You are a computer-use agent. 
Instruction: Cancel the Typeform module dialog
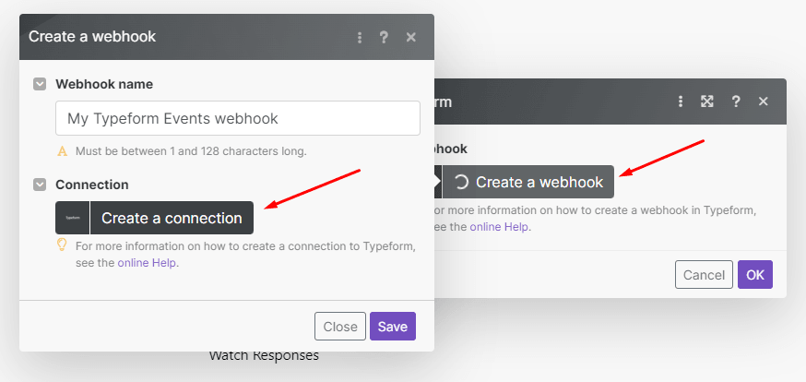(x=704, y=275)
